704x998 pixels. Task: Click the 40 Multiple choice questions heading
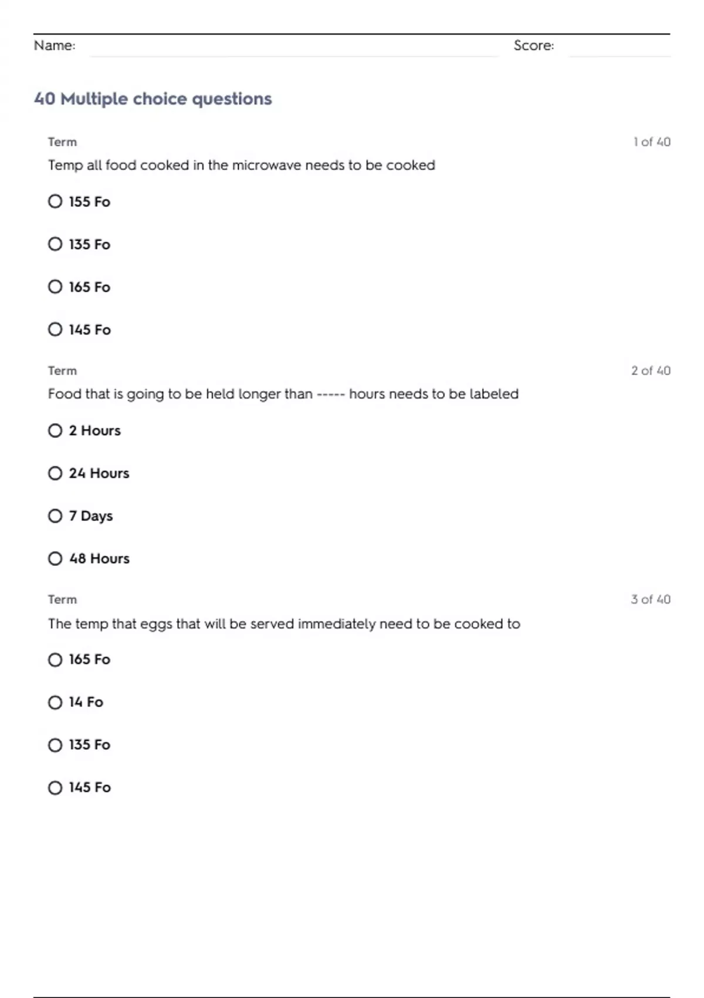[153, 99]
